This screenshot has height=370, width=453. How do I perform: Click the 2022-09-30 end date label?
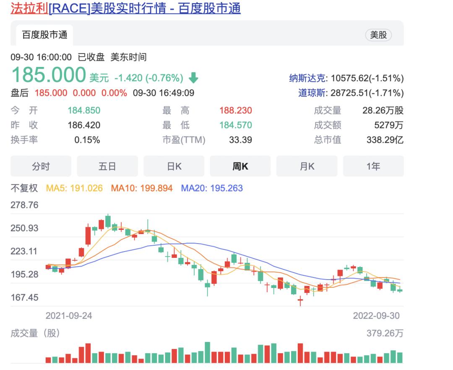pos(376,316)
